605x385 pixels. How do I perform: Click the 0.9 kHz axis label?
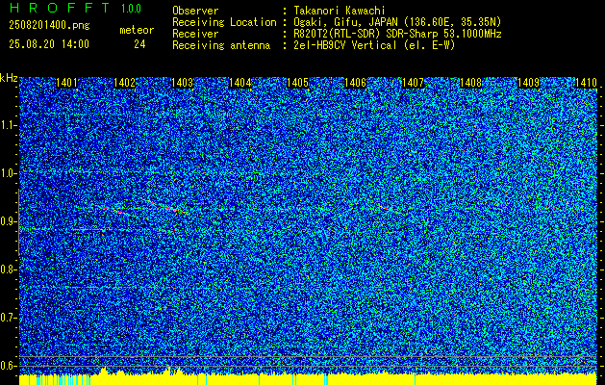tap(8, 221)
